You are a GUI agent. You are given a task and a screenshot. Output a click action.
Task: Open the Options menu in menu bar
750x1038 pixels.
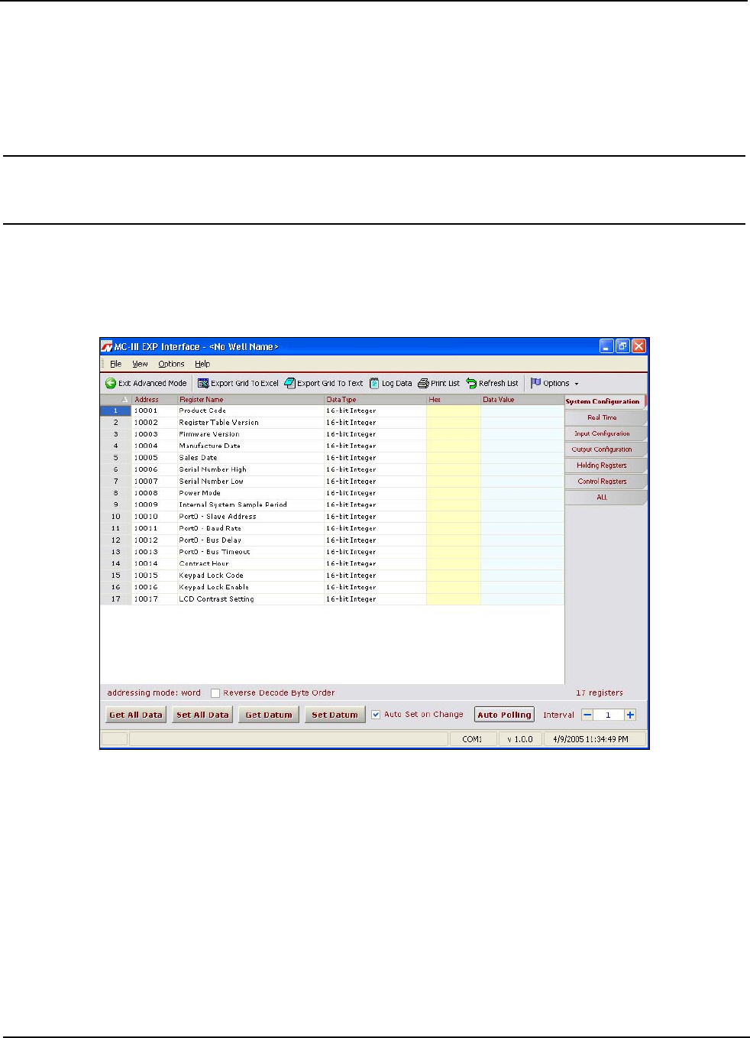171,364
